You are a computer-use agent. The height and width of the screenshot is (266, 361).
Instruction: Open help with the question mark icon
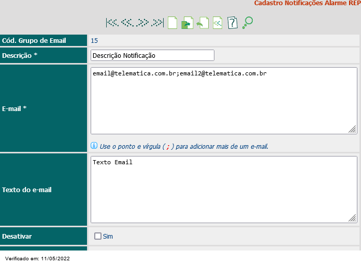pyautogui.click(x=233, y=23)
